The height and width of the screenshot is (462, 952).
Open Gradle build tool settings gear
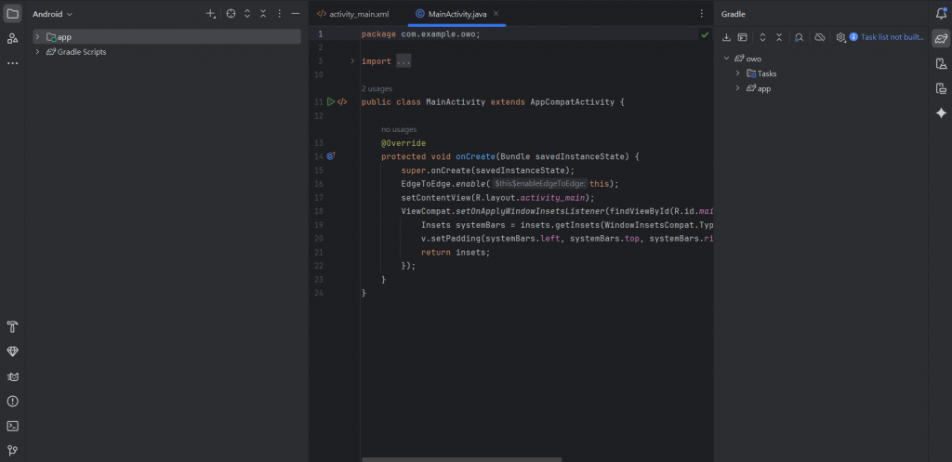click(x=840, y=37)
